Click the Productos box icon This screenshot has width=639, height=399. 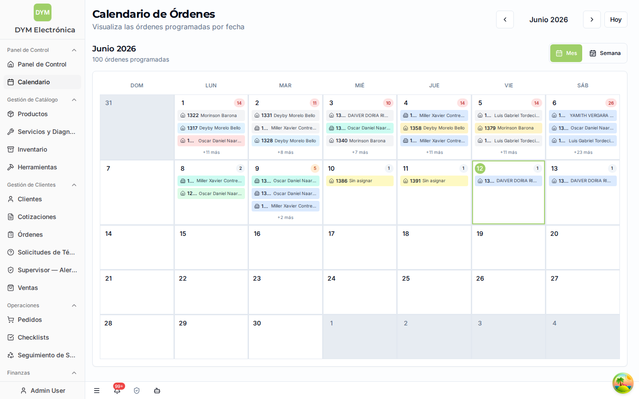(x=11, y=114)
